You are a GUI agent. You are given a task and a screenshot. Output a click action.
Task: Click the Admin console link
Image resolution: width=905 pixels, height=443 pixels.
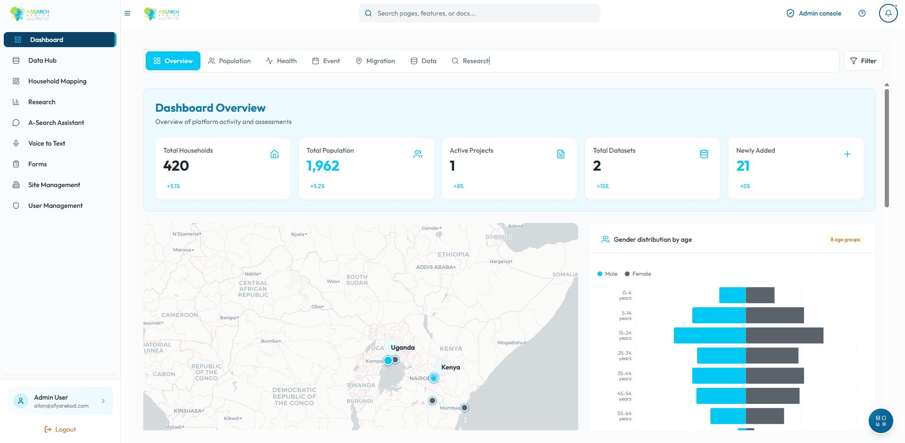[x=814, y=13]
